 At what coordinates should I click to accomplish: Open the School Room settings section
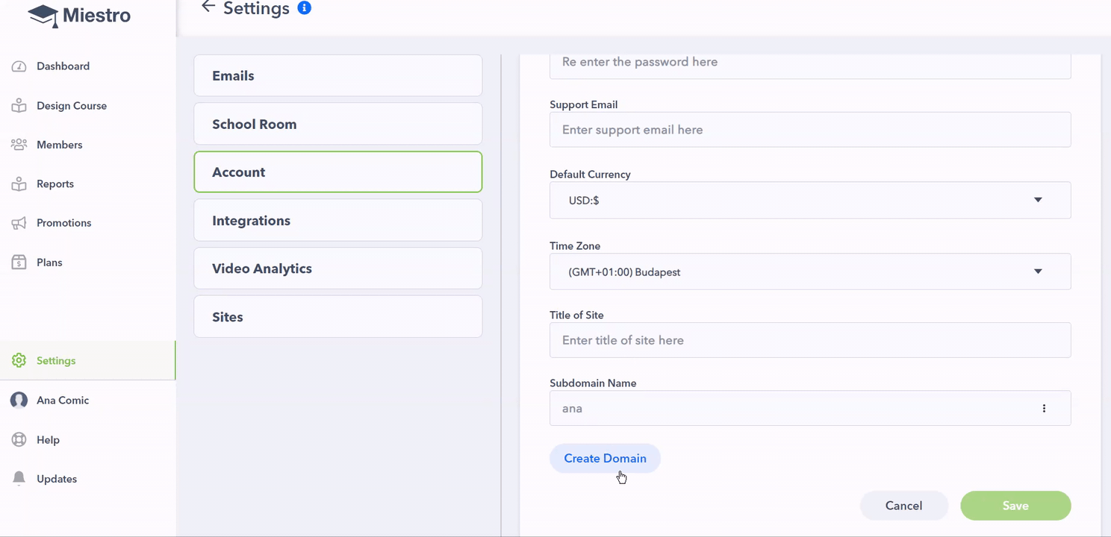coord(337,125)
